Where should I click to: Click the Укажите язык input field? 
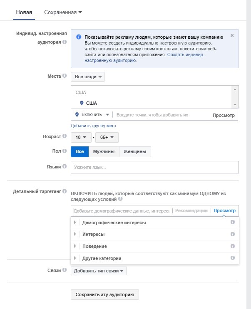[x=155, y=167]
